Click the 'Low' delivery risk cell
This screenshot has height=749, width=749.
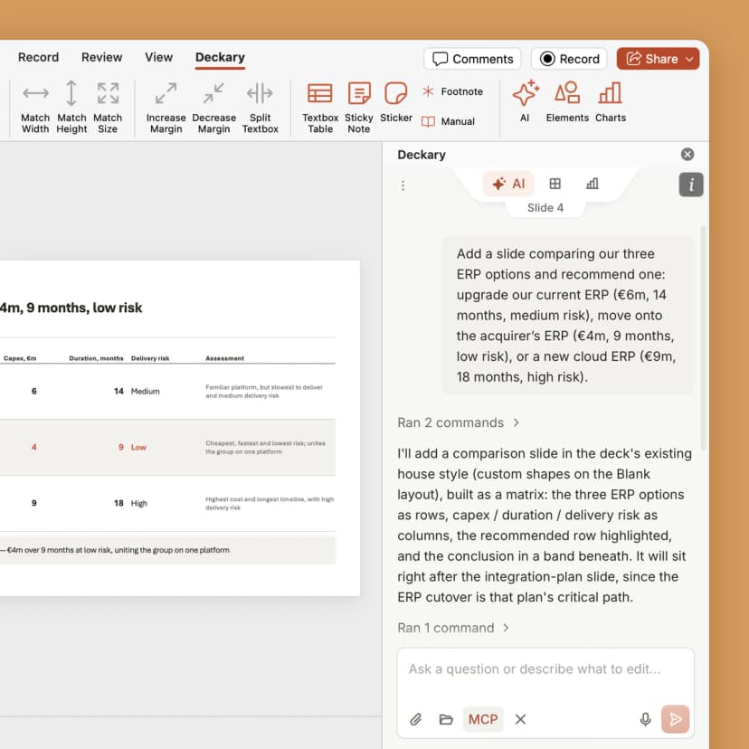[x=138, y=447]
